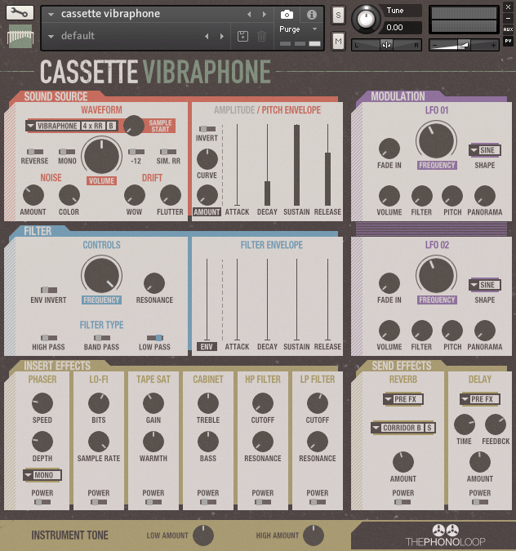Go to the next instrument arrow

coord(265,14)
